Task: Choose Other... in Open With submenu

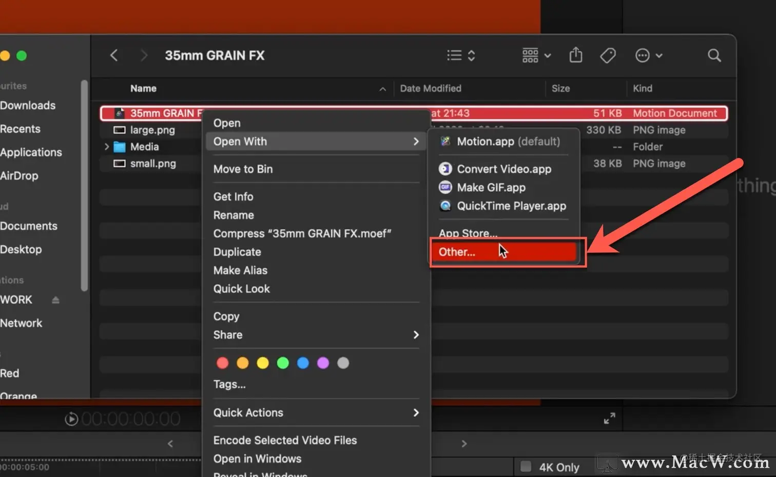Action: (504, 252)
